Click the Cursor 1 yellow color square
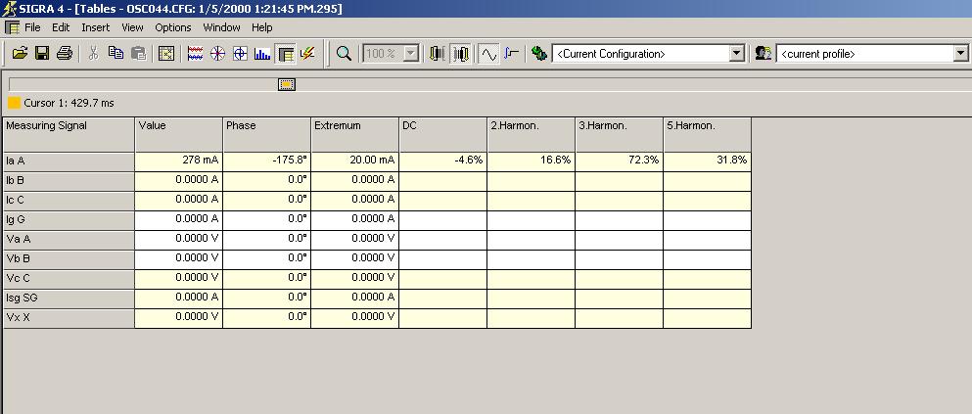The image size is (972, 414). (x=15, y=103)
